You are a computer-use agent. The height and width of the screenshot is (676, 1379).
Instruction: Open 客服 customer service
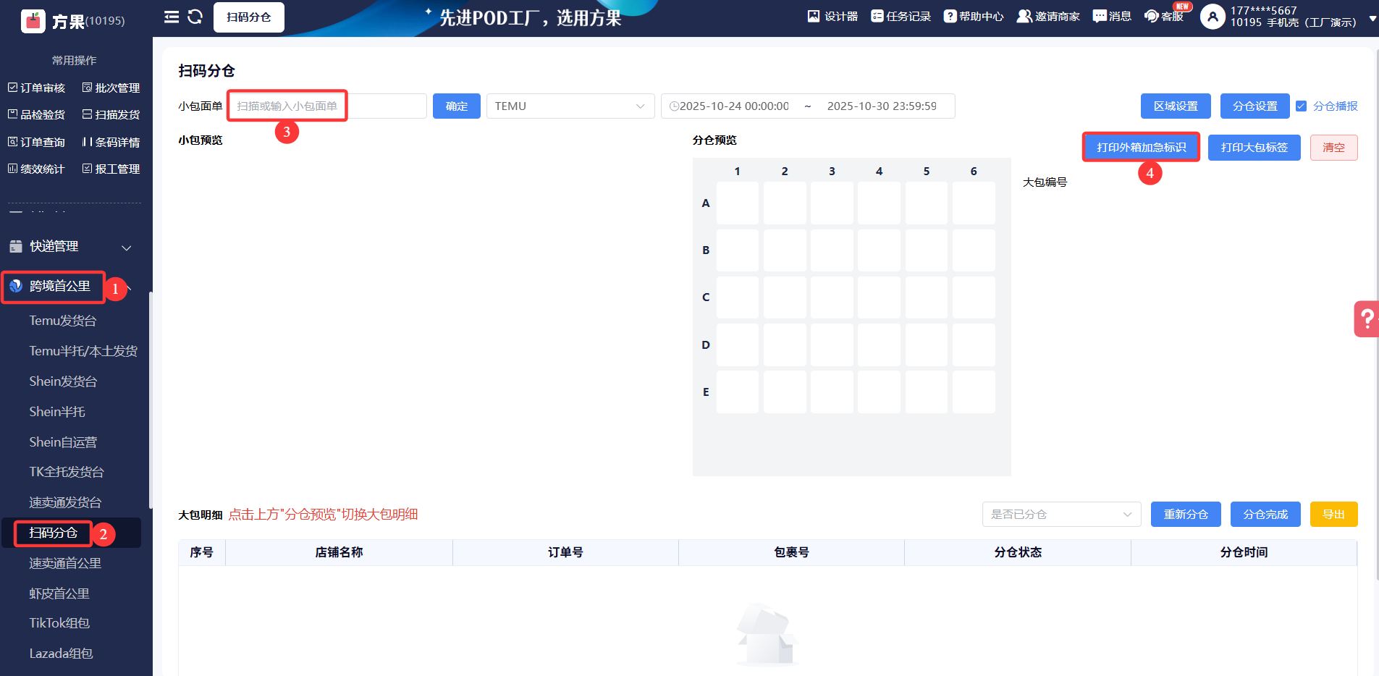1164,16
